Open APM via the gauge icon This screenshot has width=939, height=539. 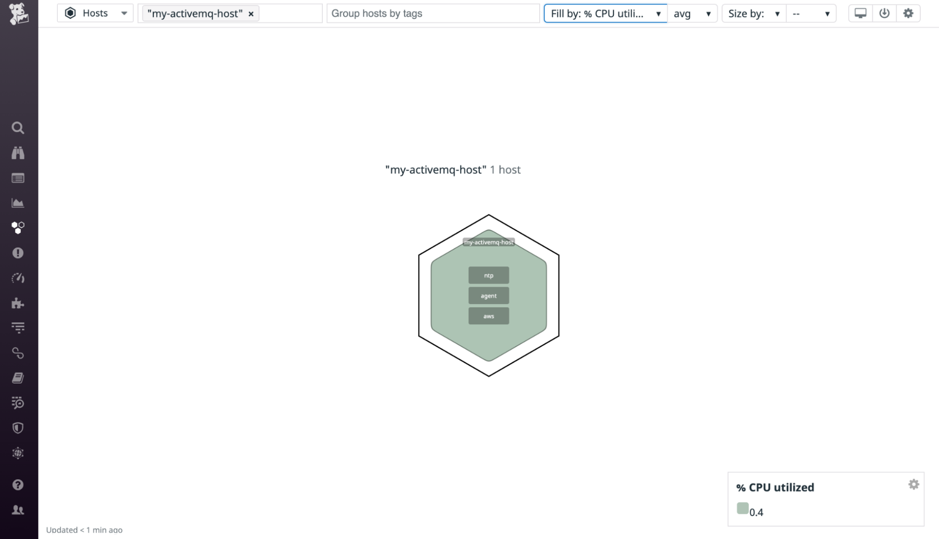[x=18, y=278]
